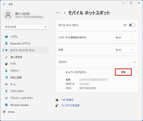Screen dimensions: 143x121
Task: Click the 使用可能な接続 band value
Action: point(87,88)
